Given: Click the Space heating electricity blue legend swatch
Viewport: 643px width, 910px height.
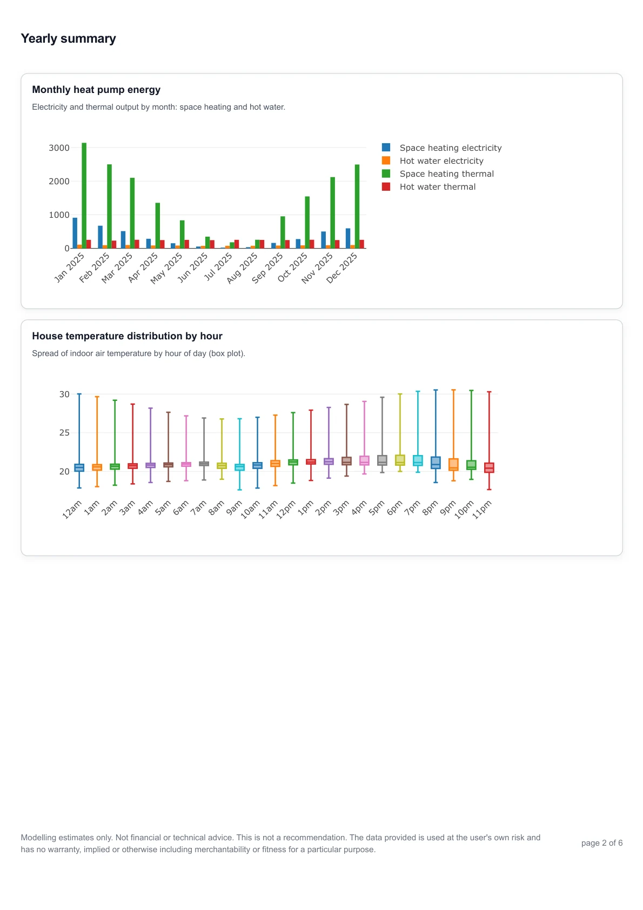Looking at the screenshot, I should coord(386,148).
